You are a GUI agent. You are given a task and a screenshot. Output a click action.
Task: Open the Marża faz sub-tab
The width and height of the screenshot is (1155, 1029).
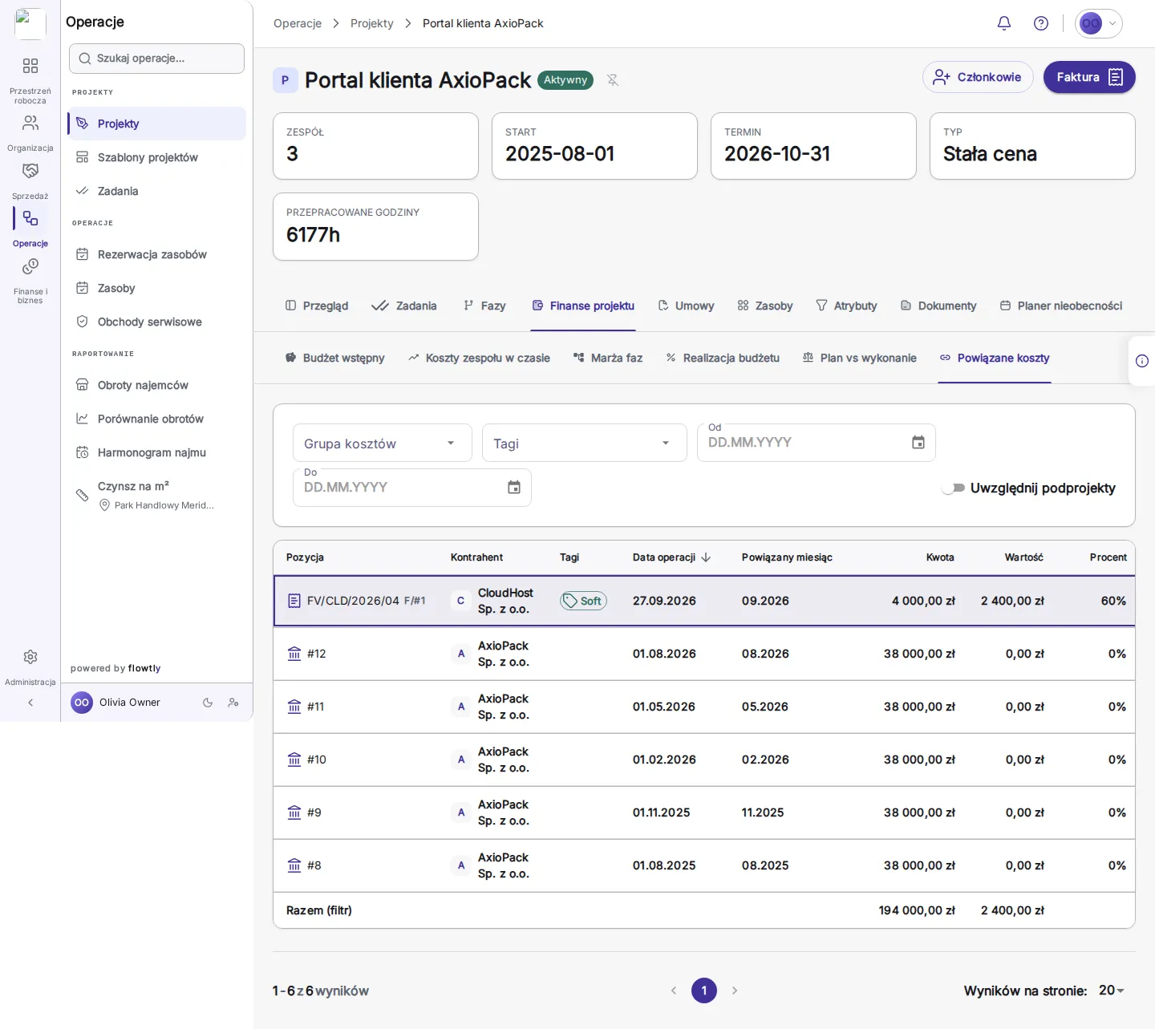pyautogui.click(x=608, y=358)
